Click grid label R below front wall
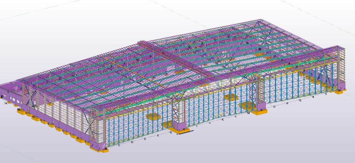The image size is (355, 163). pos(313,97)
